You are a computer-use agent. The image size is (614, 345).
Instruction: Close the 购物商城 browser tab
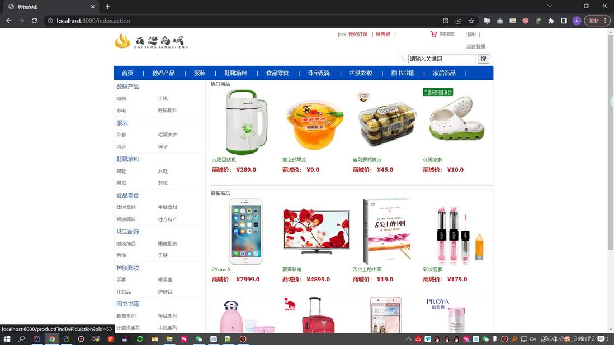93,7
